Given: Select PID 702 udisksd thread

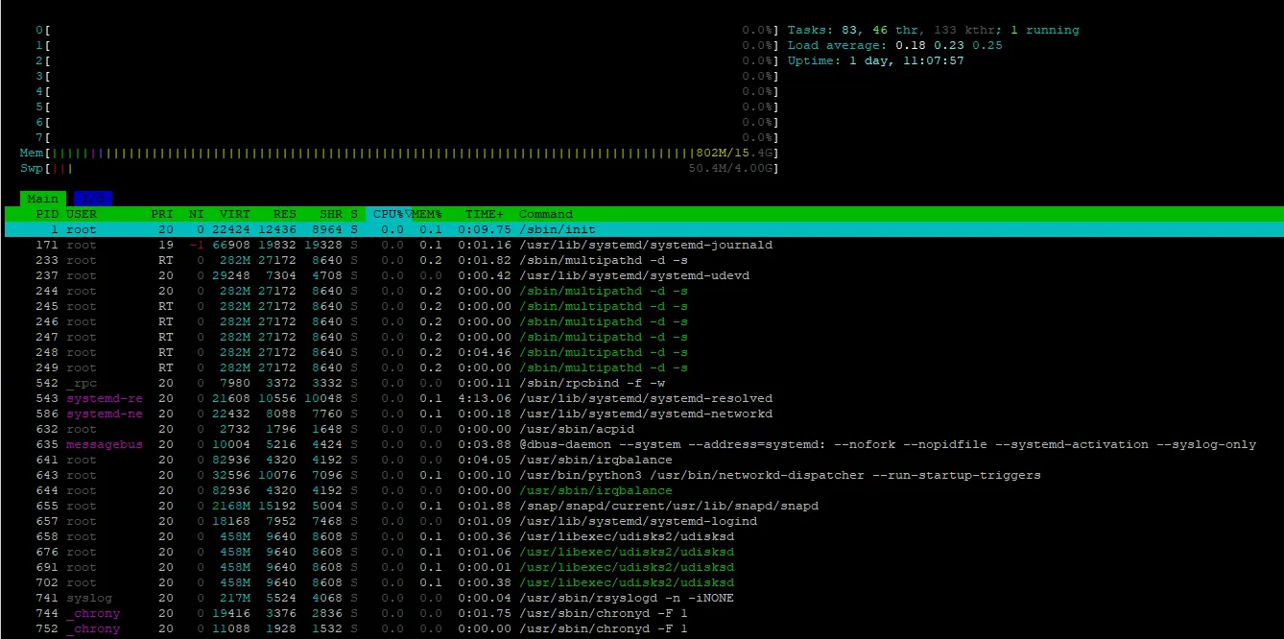Looking at the screenshot, I should pos(642,582).
